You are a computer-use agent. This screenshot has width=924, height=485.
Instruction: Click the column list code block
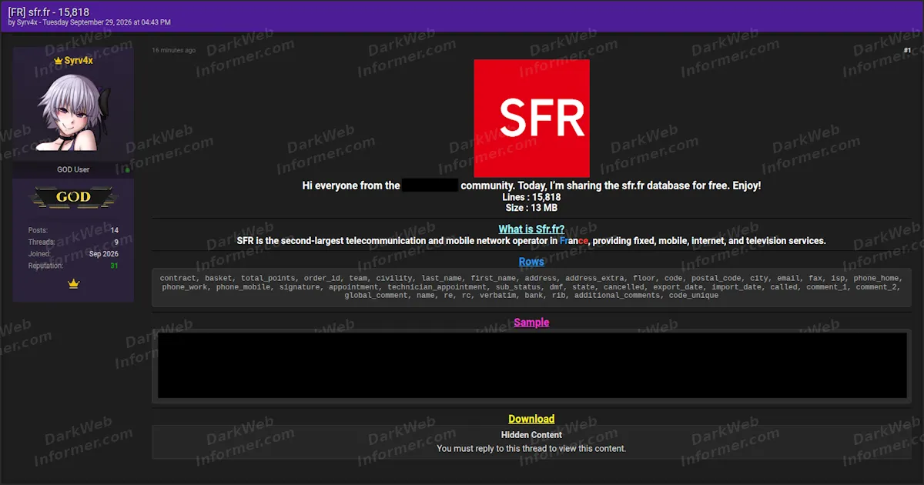(x=531, y=287)
